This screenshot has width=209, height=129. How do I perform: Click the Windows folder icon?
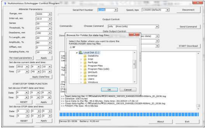coord(85,82)
